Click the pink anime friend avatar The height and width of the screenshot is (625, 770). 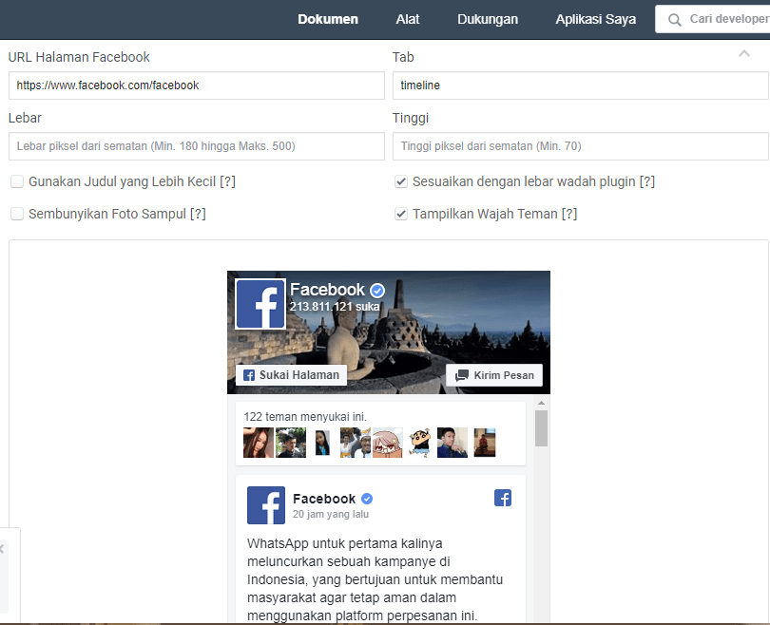click(x=388, y=443)
